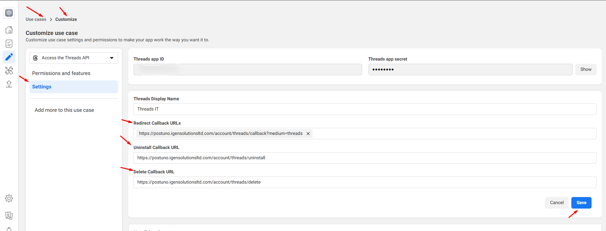Select the pencil Use cases icon
The image size is (606, 231).
click(9, 57)
